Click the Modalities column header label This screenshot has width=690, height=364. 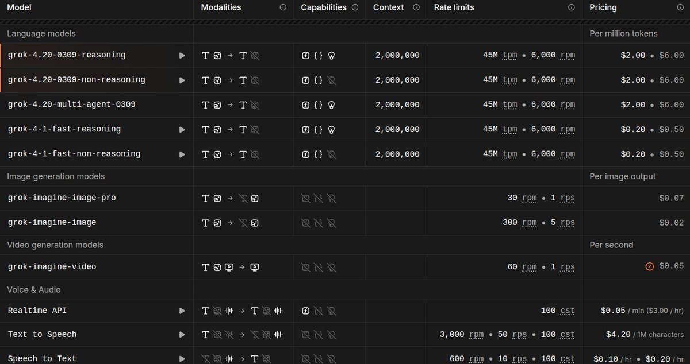(221, 7)
